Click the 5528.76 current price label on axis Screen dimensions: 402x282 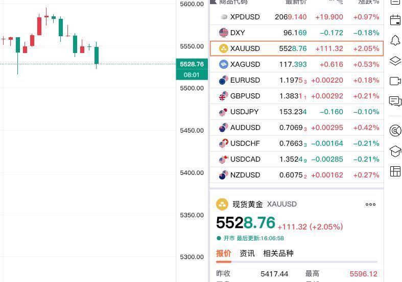click(192, 64)
